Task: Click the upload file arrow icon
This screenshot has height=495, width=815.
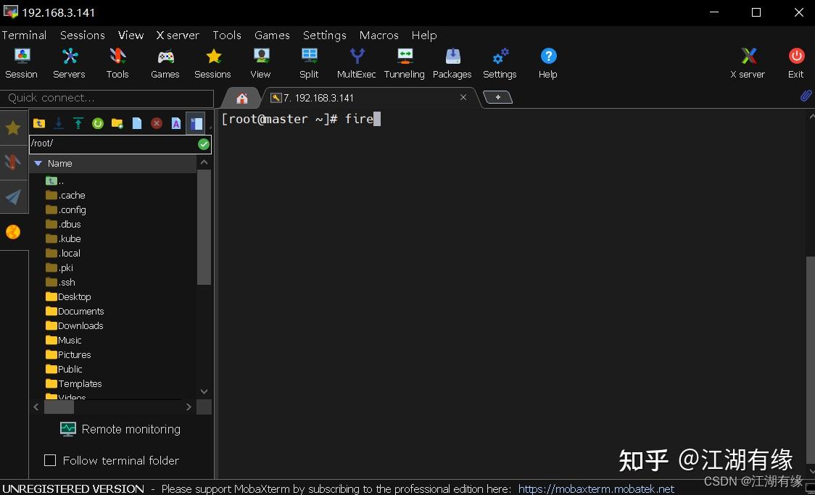Action: [x=78, y=123]
